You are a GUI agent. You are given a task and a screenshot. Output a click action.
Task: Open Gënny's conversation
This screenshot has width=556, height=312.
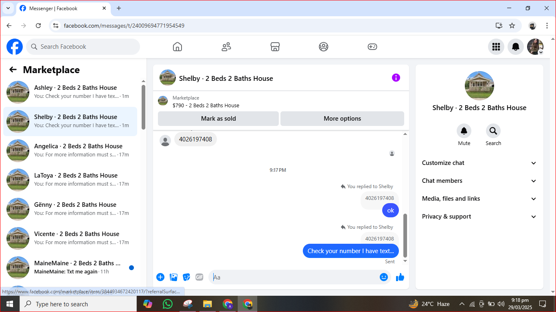point(70,209)
